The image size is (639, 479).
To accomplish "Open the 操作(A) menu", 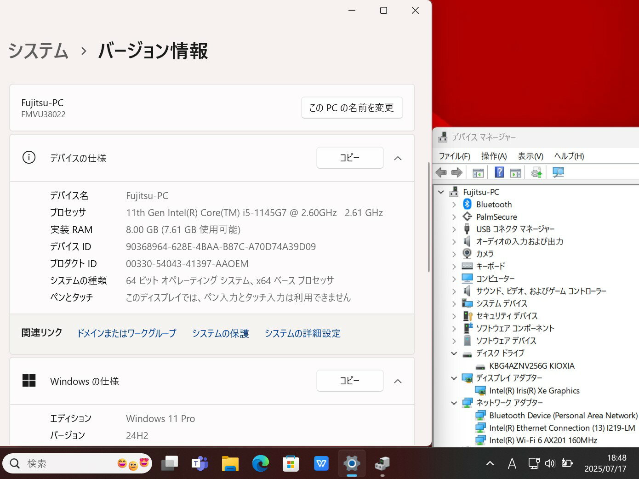I will point(494,156).
